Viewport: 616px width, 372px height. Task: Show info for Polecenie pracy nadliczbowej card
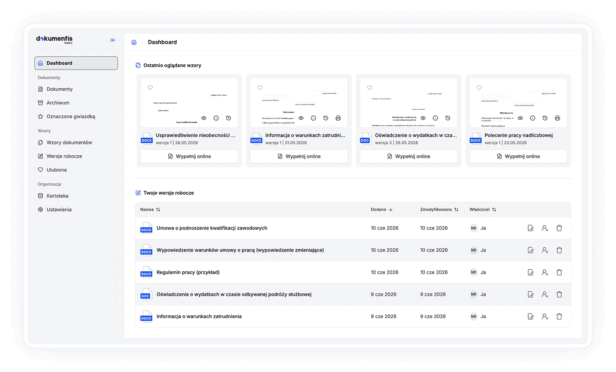533,118
